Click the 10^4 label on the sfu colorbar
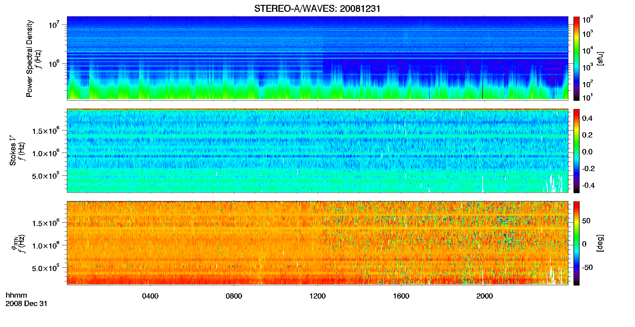635x327 pixels. 588,51
